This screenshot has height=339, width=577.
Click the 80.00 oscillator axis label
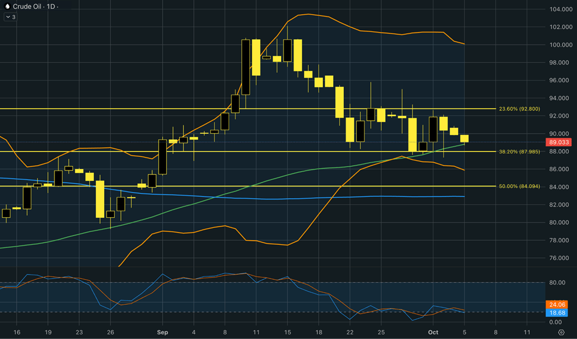click(557, 283)
